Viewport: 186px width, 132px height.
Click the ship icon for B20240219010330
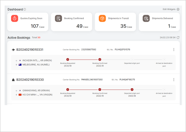pos(13,80)
